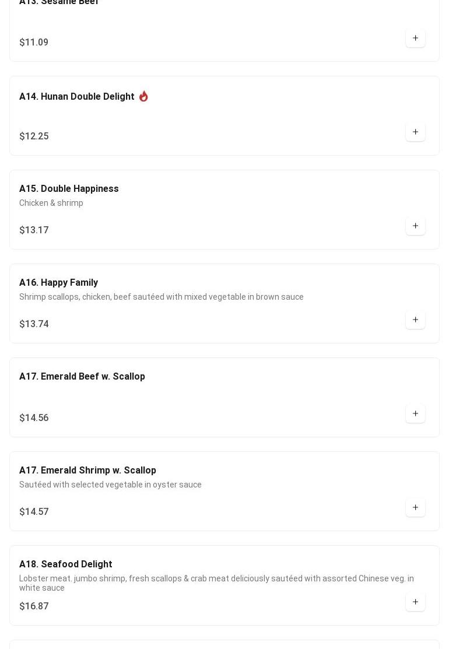Click the oyster sauce description of Emerald Shrimp
The width and height of the screenshot is (449, 649).
110,485
